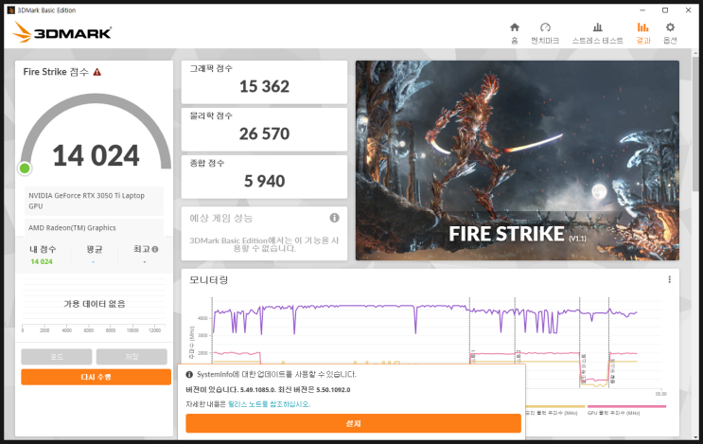Click the 평균 average column label
Viewport: 703px width, 444px height.
(x=95, y=249)
